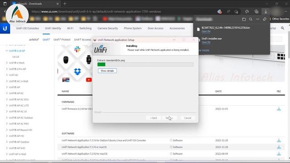Viewport: 290px width, 163px height.
Task: Add page to favorites star-plus icon
Action: click(236, 12)
